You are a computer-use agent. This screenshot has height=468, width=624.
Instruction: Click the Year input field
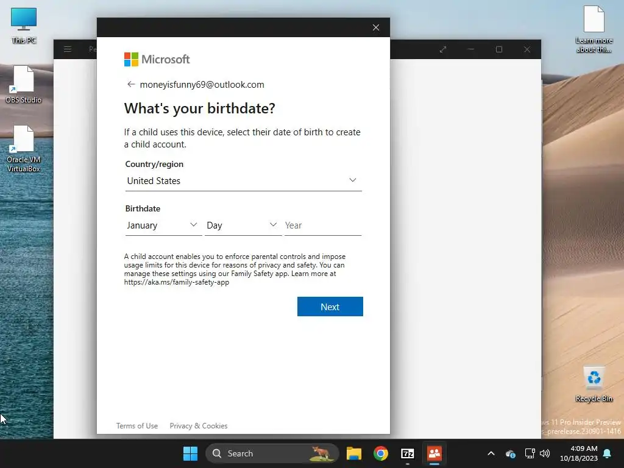[x=323, y=225]
